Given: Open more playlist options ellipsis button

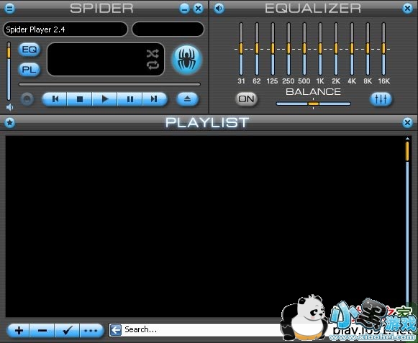Looking at the screenshot, I should point(91,331).
